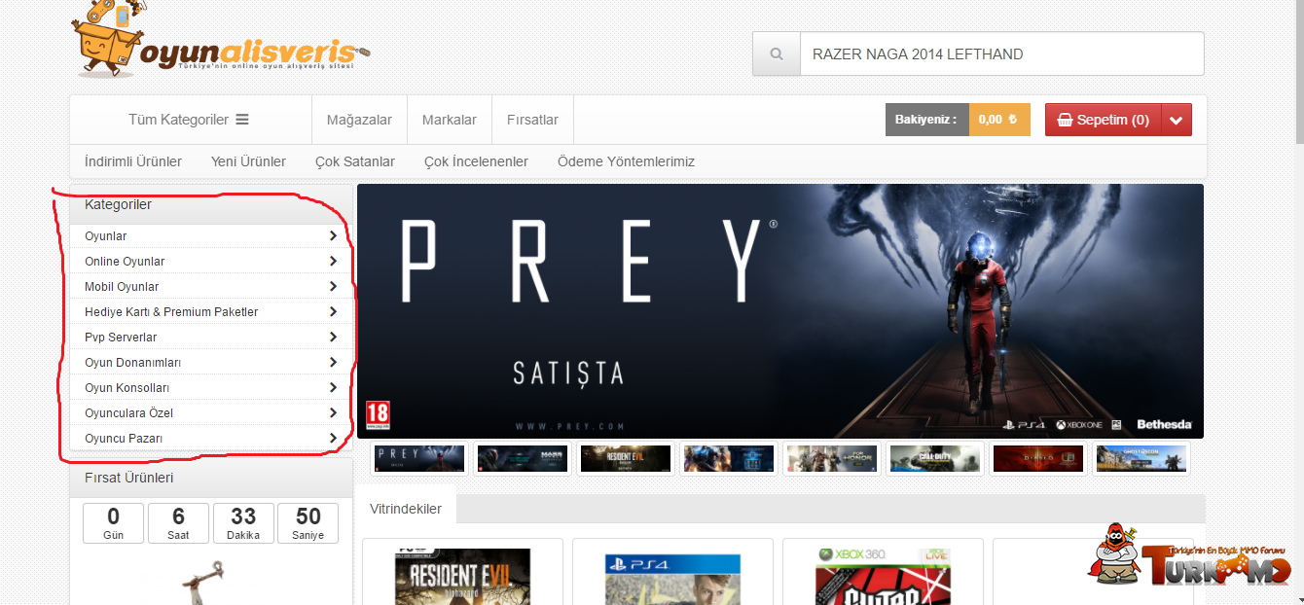The image size is (1304, 605).
Task: Open the Tüm Kategoriler menu
Action: [189, 120]
